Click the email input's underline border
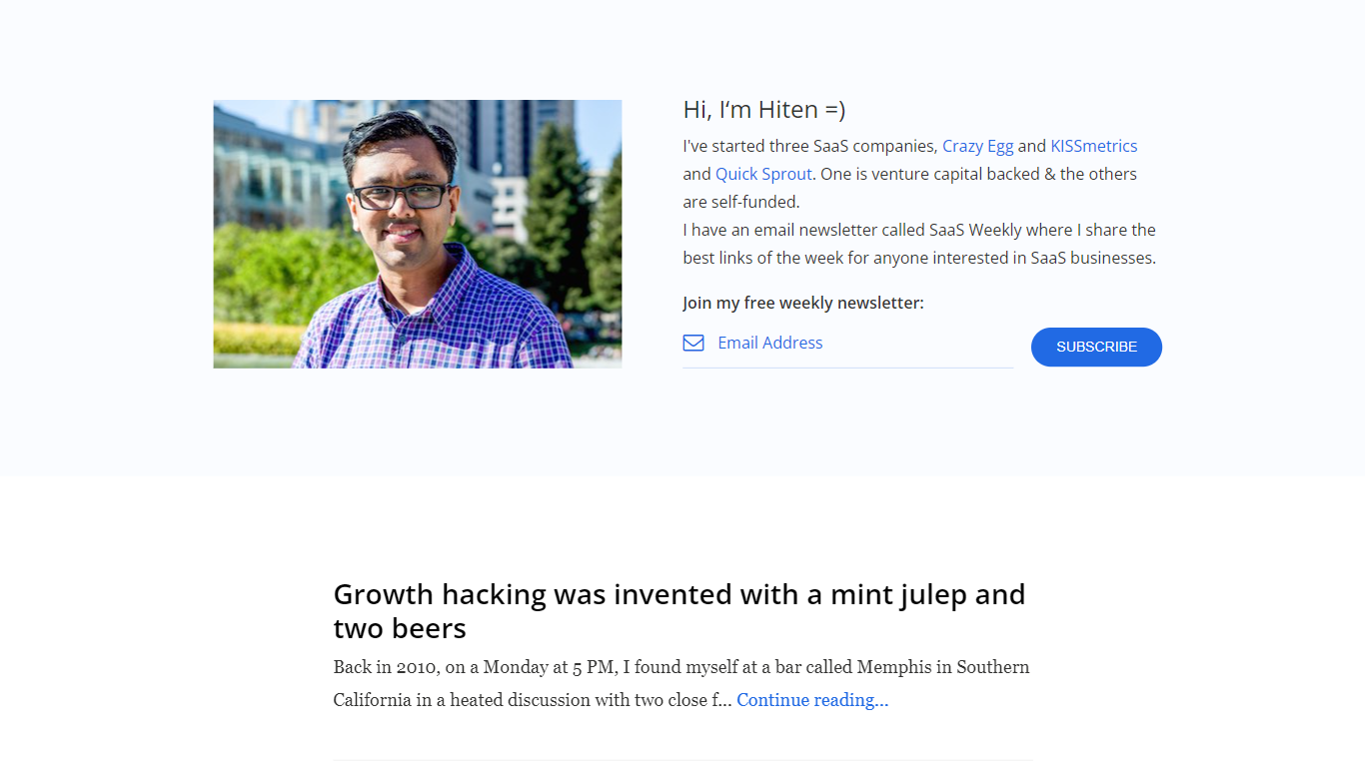 pos(847,367)
